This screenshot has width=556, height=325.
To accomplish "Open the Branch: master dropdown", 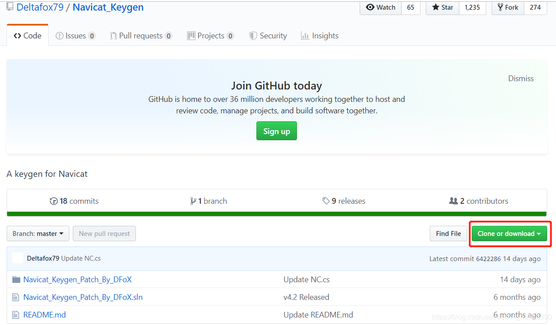I will click(38, 234).
